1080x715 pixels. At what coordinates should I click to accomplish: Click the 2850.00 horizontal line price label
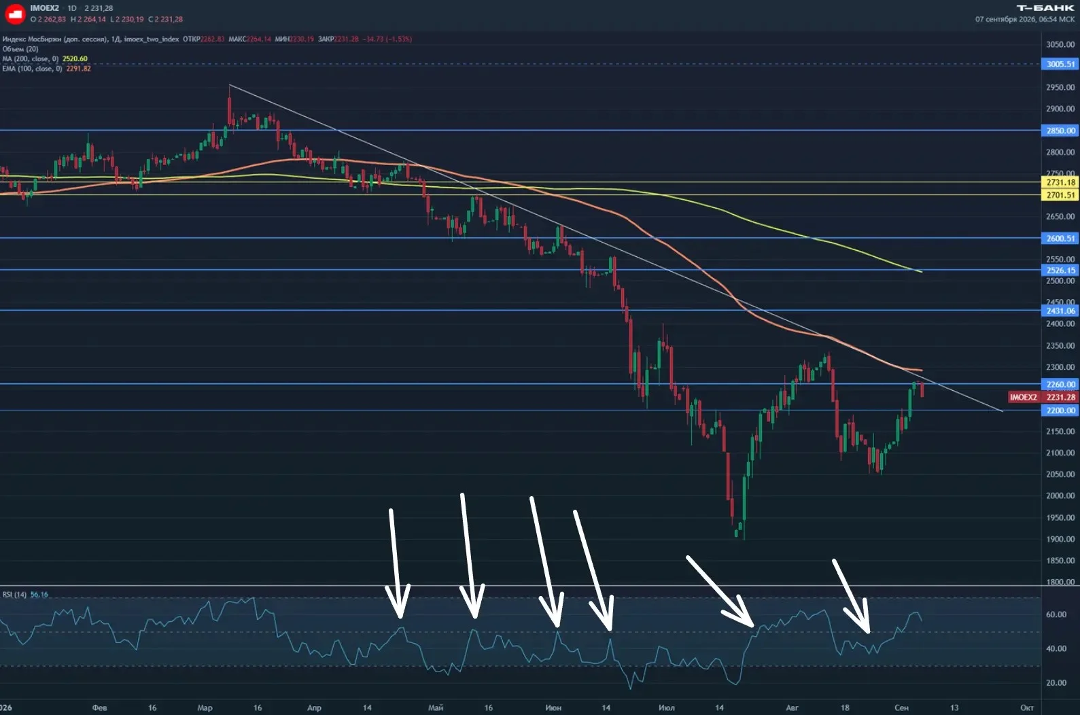(1060, 130)
